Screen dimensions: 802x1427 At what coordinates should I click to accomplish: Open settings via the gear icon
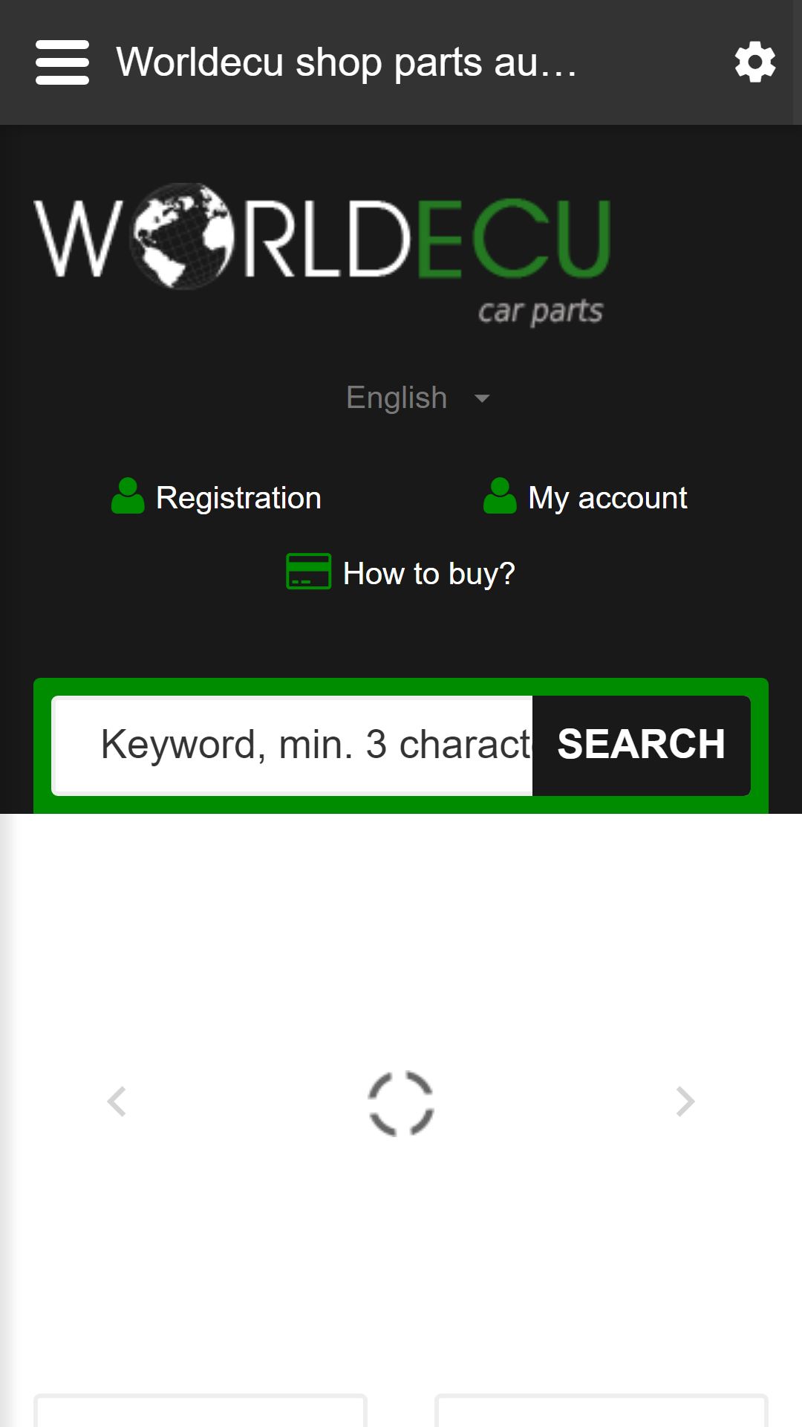pyautogui.click(x=755, y=62)
